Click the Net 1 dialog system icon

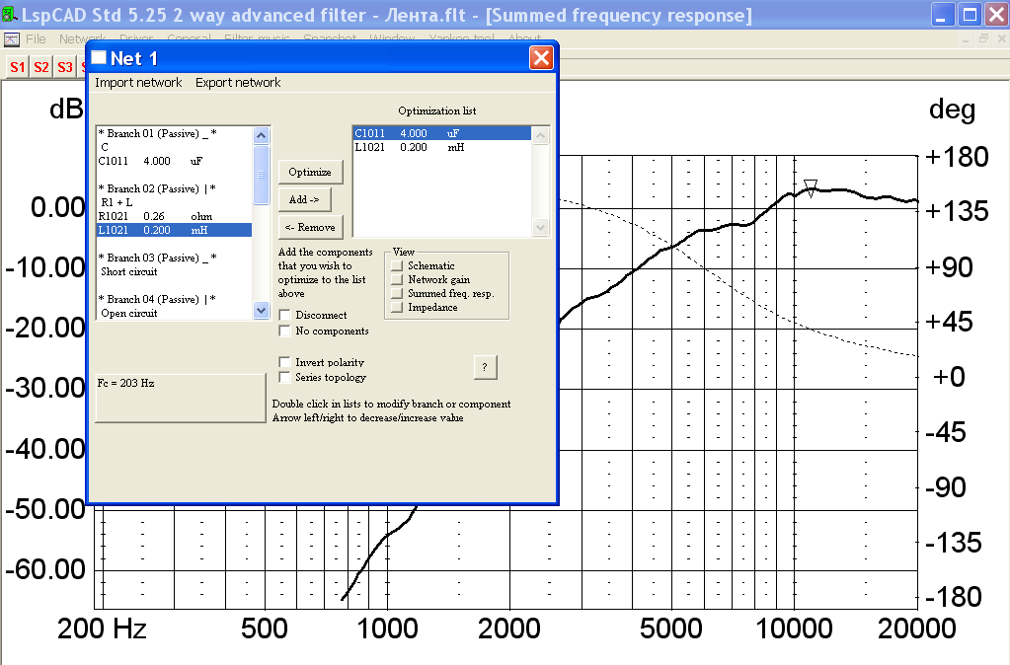[99, 58]
